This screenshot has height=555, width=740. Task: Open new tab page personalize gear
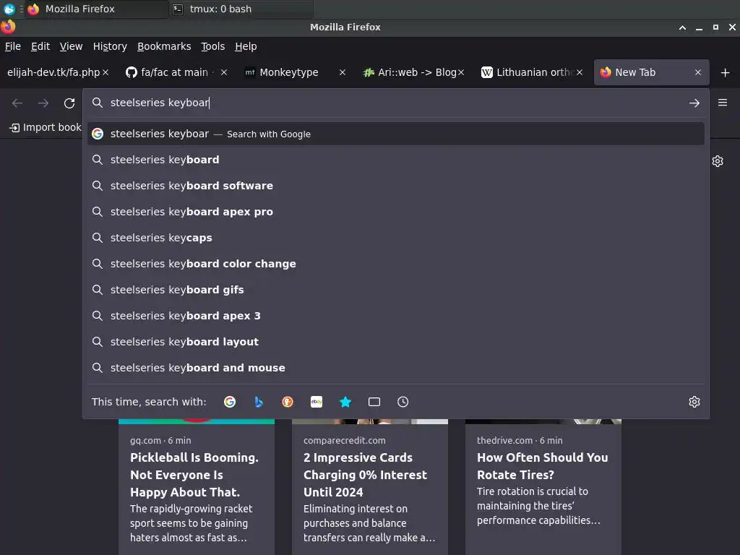pos(718,161)
